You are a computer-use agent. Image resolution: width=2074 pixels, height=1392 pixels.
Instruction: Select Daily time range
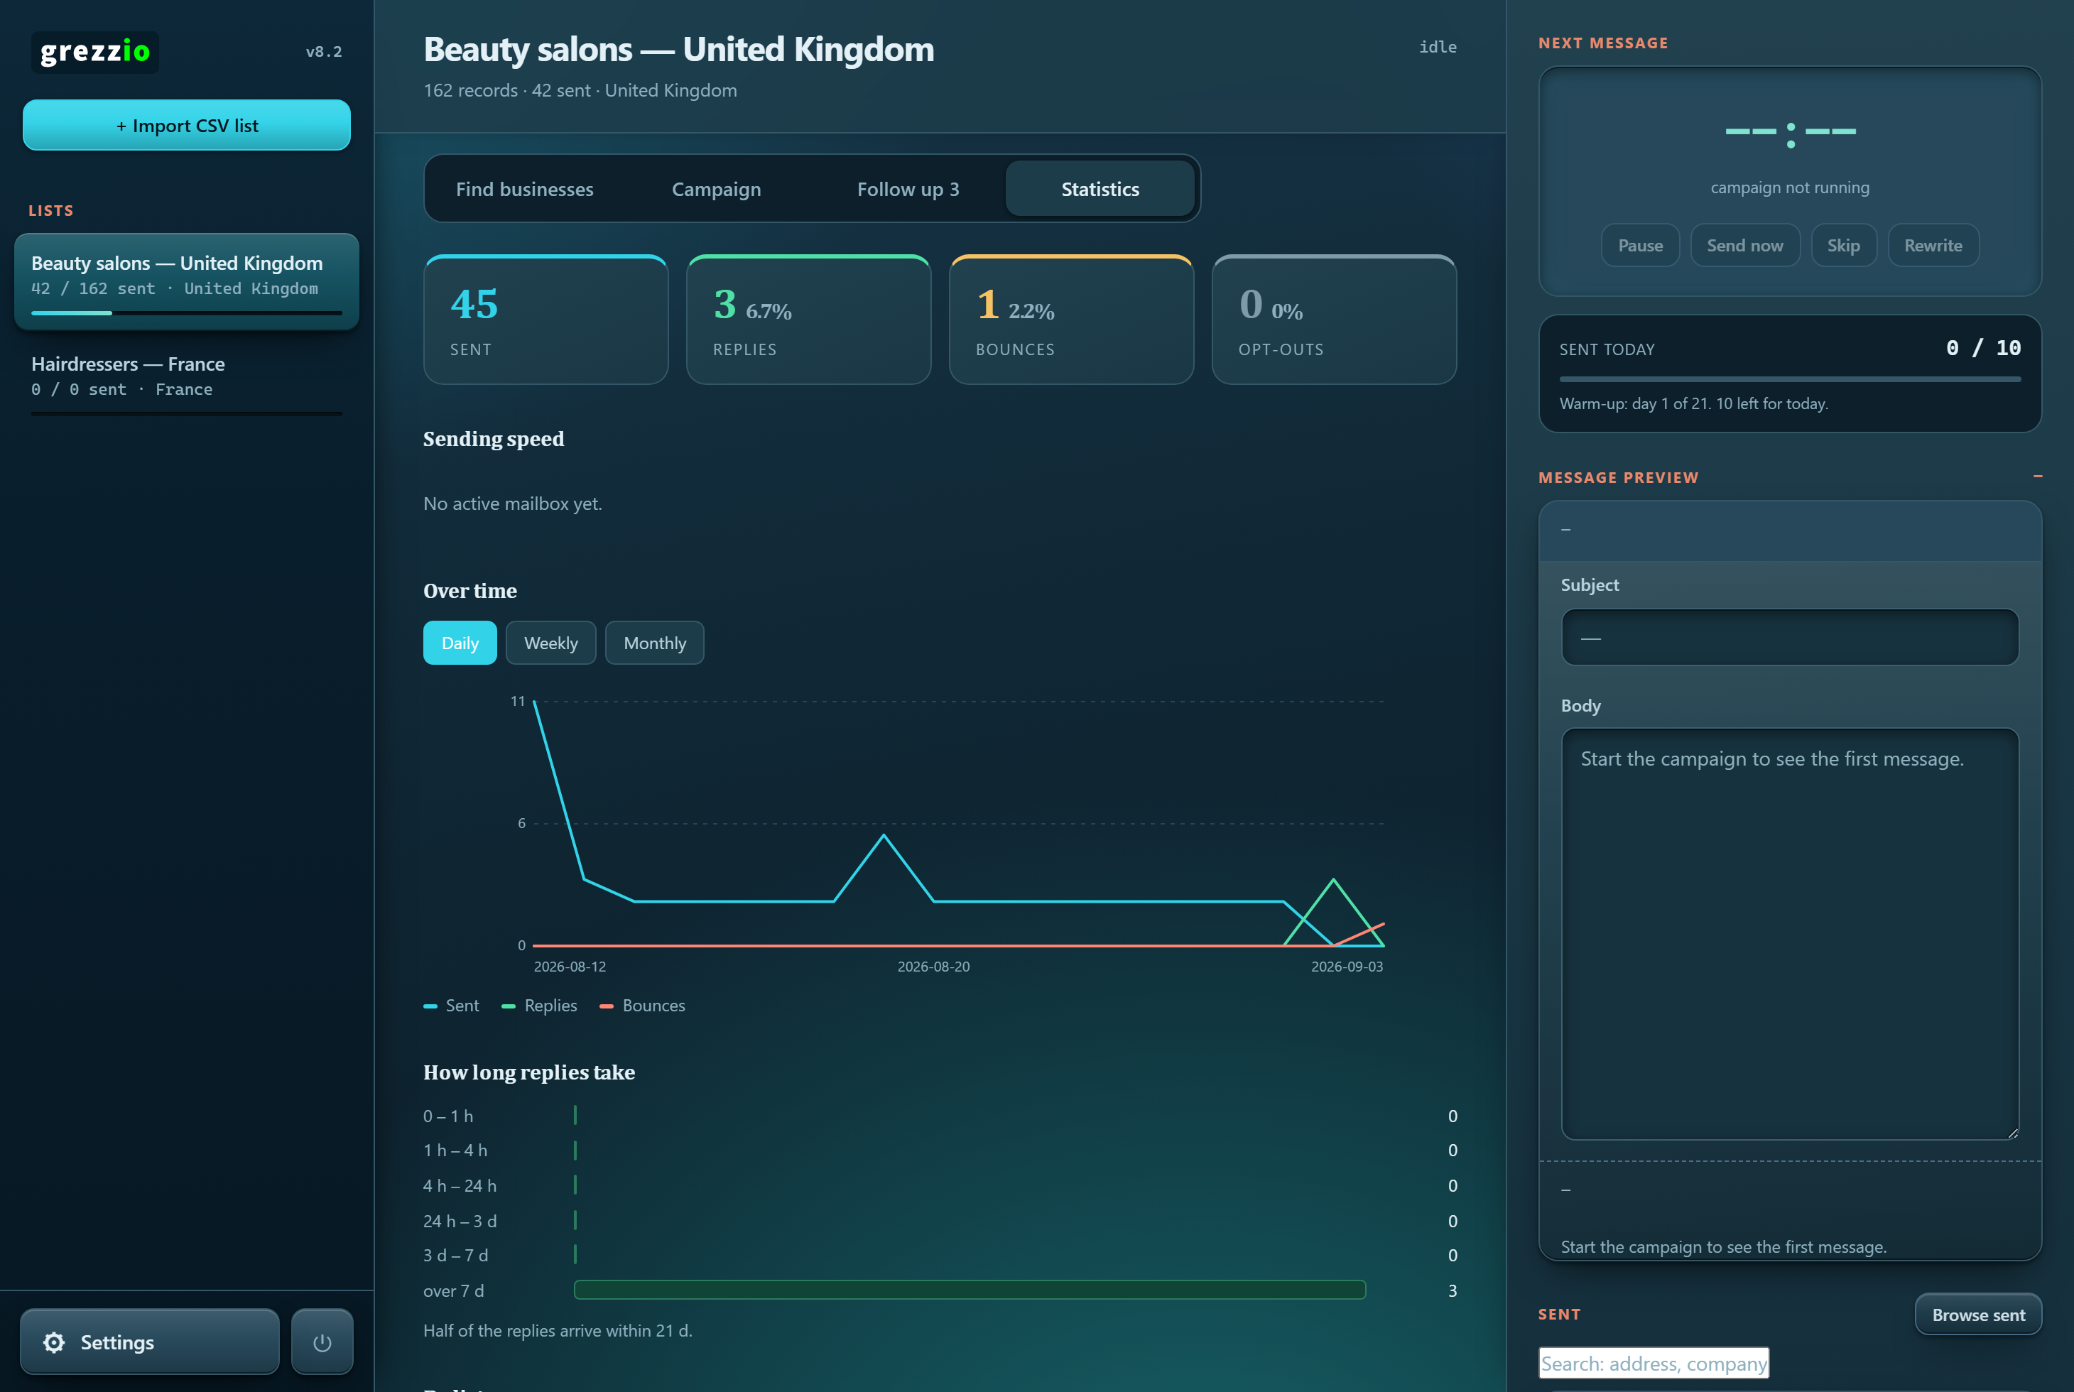tap(460, 643)
